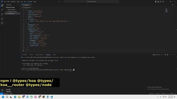This screenshot has height=99, width=177.
Task: Open the Run menu
Action: point(25,2)
